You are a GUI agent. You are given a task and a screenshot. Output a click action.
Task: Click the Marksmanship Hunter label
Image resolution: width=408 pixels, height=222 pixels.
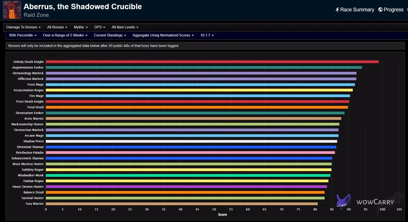[28, 124]
